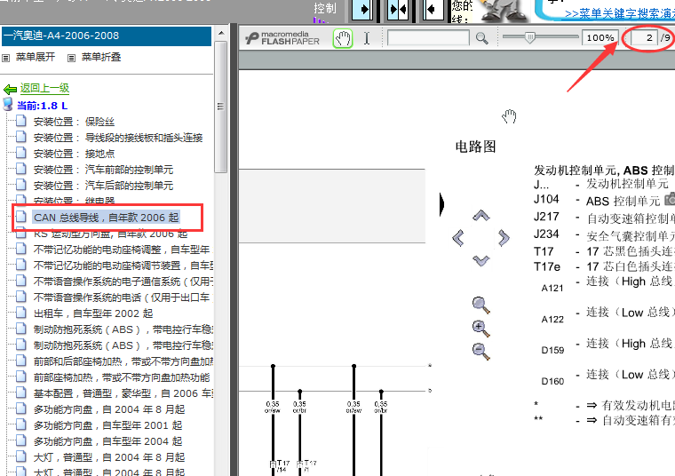Click the 菜单展开 list icon

click(6, 58)
